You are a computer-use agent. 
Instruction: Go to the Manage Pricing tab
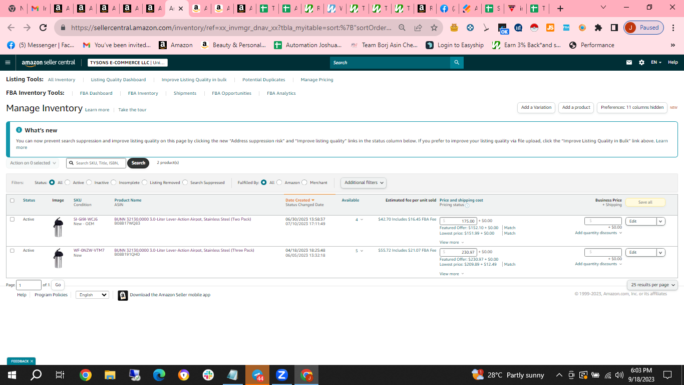(317, 80)
